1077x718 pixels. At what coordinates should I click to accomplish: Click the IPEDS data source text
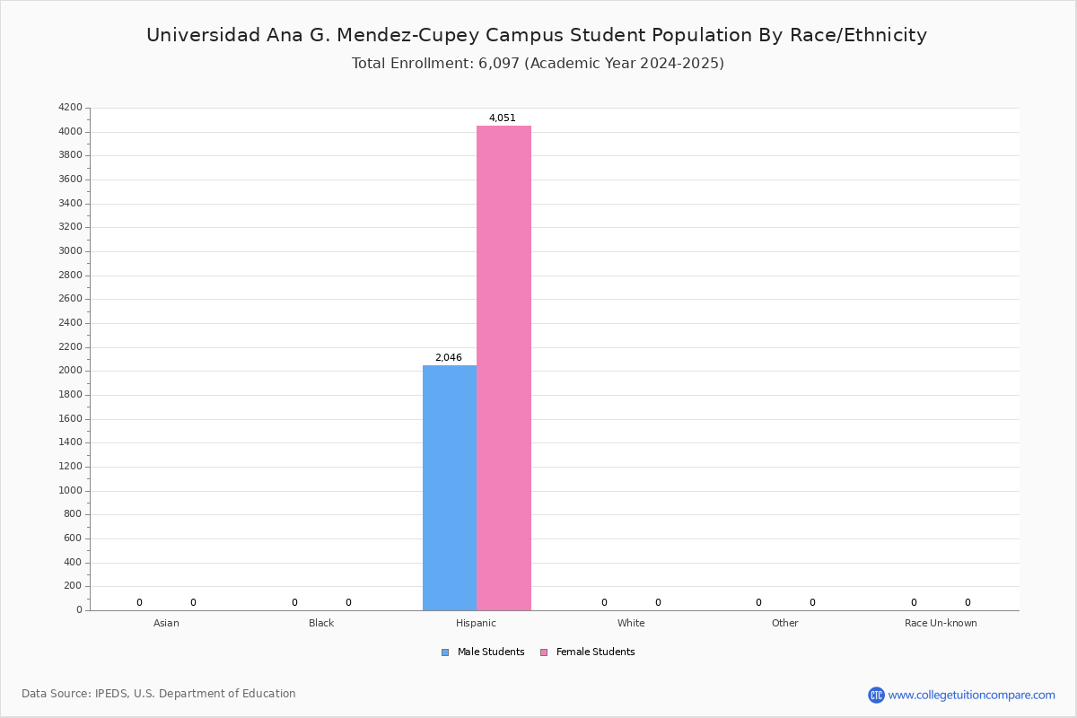click(x=159, y=694)
